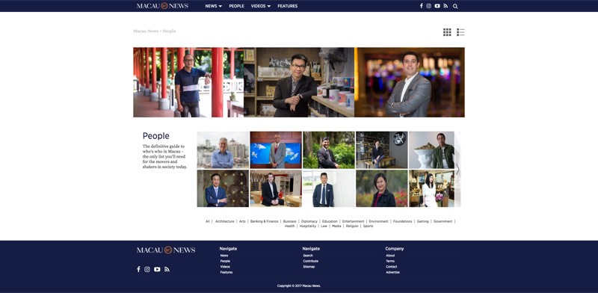Filter people by Media
Image resolution: width=598 pixels, height=293 pixels.
click(x=336, y=226)
